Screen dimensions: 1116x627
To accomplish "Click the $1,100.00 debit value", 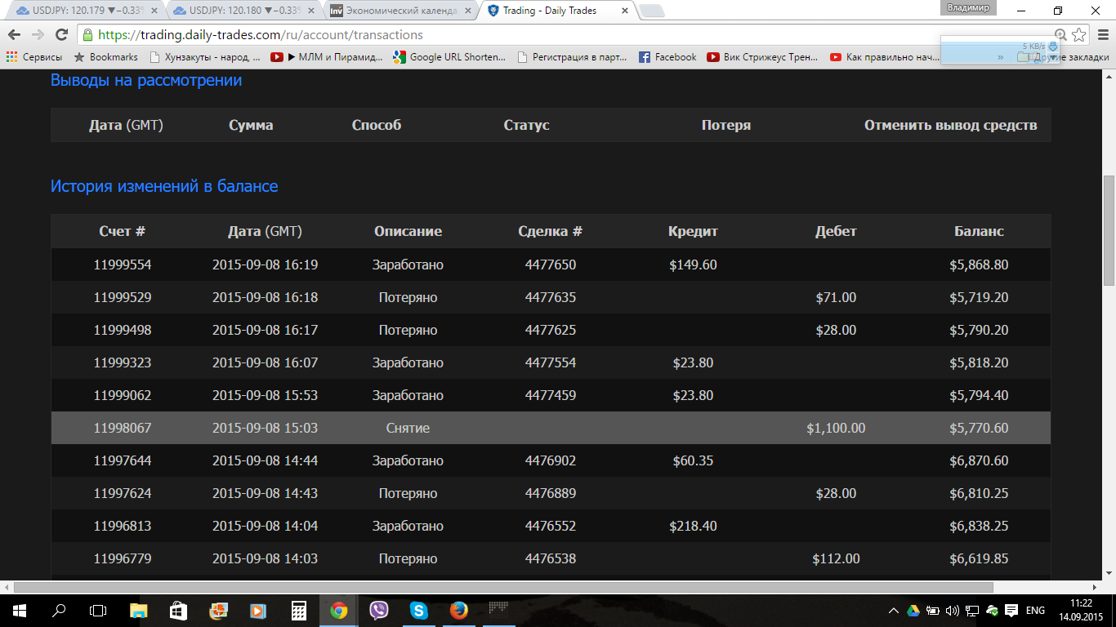I will pyautogui.click(x=836, y=428).
